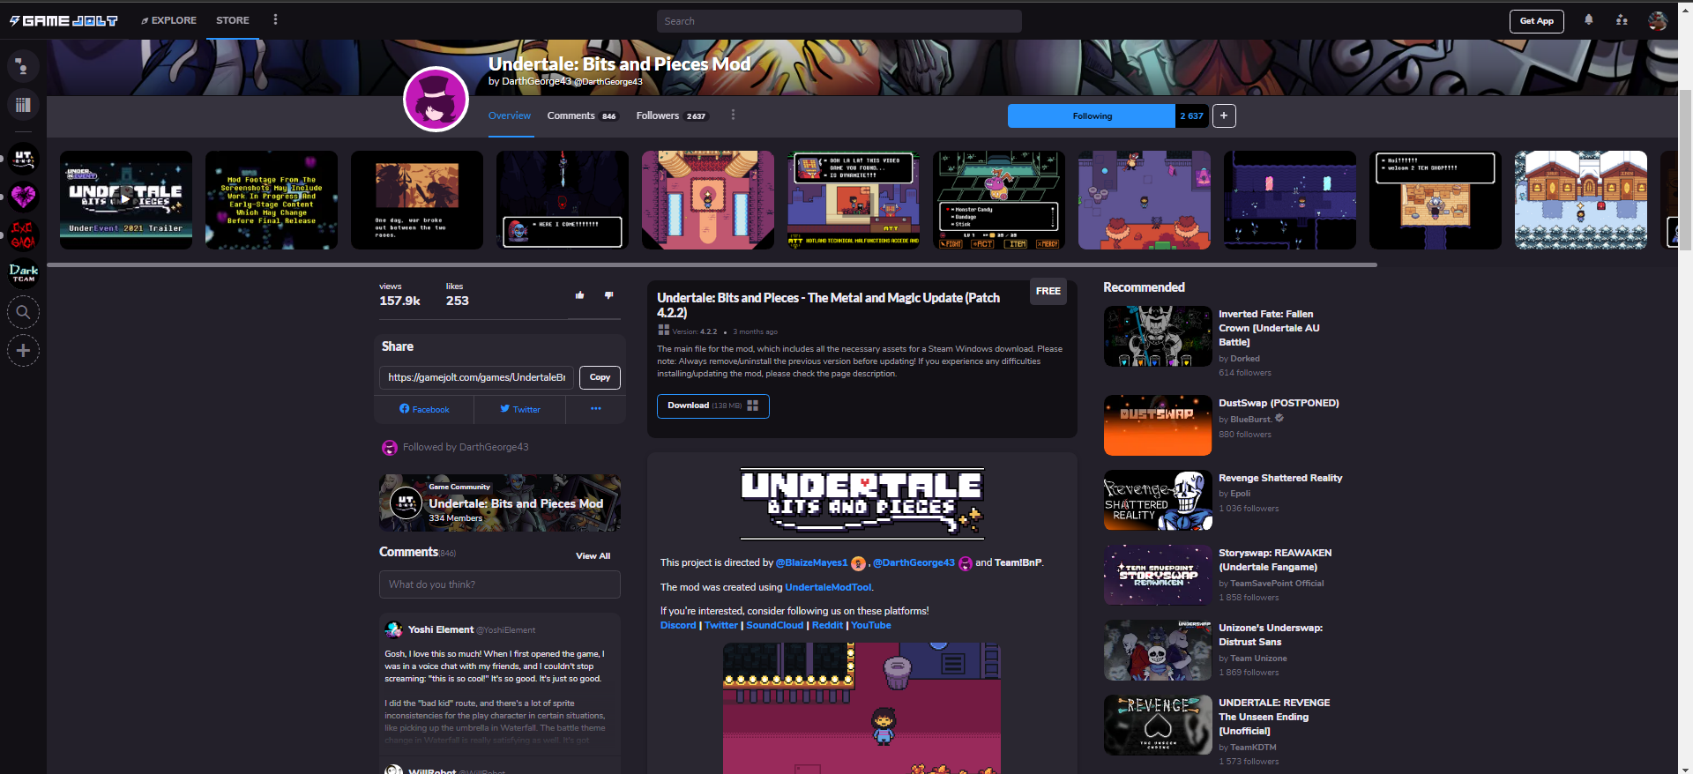
Task: Click the add to playlist plus button
Action: [1224, 115]
